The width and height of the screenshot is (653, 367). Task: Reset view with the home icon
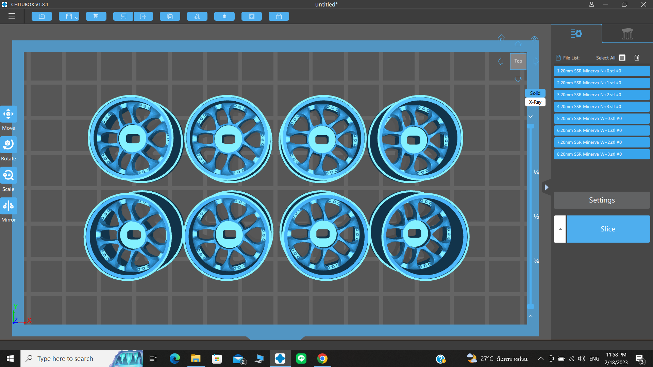click(x=501, y=37)
